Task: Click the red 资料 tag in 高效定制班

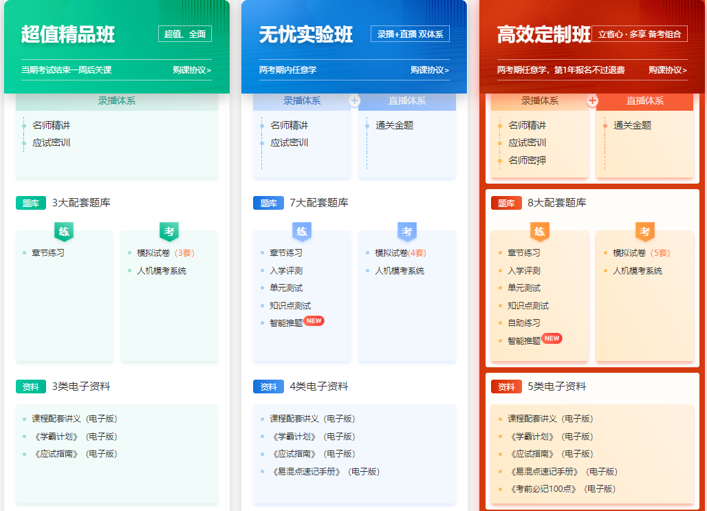Action: 506,387
